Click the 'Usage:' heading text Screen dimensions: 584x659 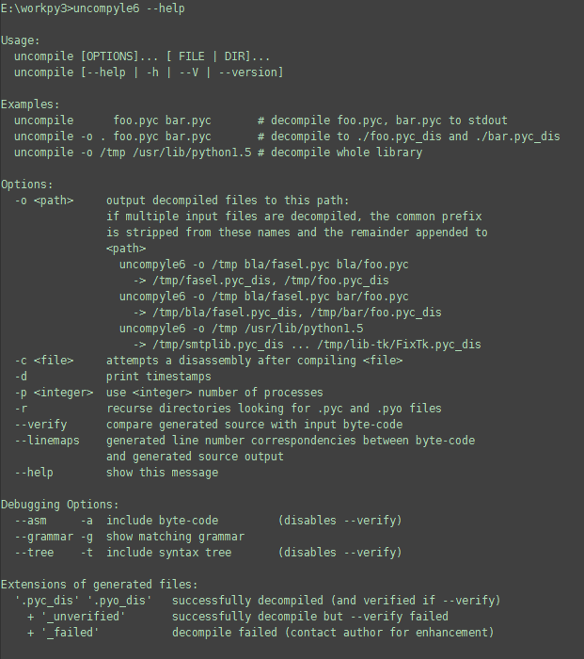(20, 40)
